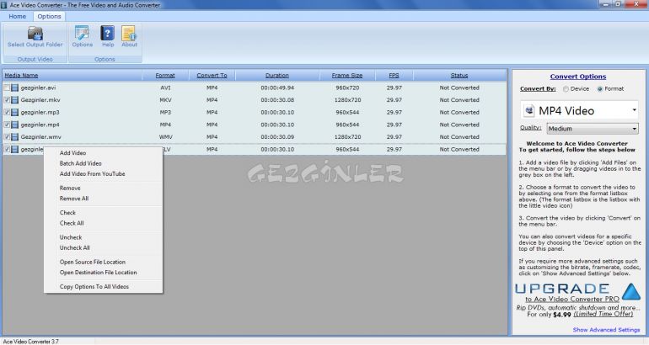Viewport: 649px width, 345px height.
Task: Click the Select Output Folder icon
Action: (x=35, y=34)
